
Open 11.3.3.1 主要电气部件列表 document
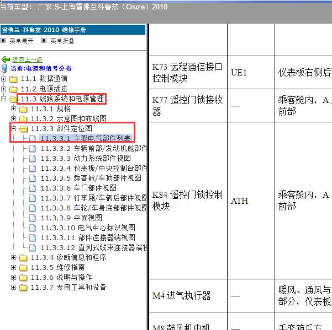click(x=86, y=138)
